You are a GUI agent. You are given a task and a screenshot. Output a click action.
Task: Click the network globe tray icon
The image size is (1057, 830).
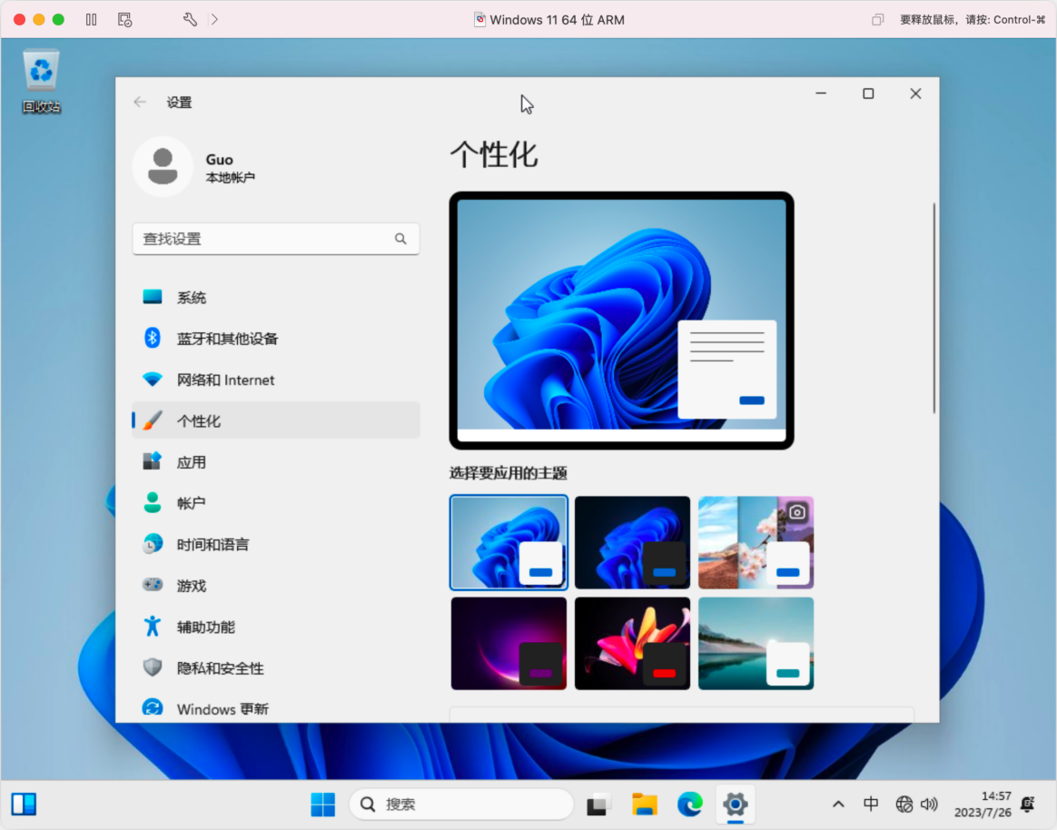[x=904, y=804]
